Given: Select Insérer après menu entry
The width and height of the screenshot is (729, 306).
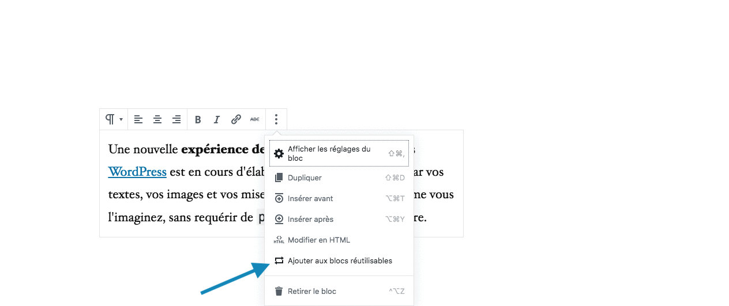Looking at the screenshot, I should (x=310, y=219).
